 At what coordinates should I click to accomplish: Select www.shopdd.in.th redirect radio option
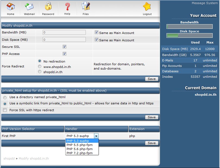40,67
